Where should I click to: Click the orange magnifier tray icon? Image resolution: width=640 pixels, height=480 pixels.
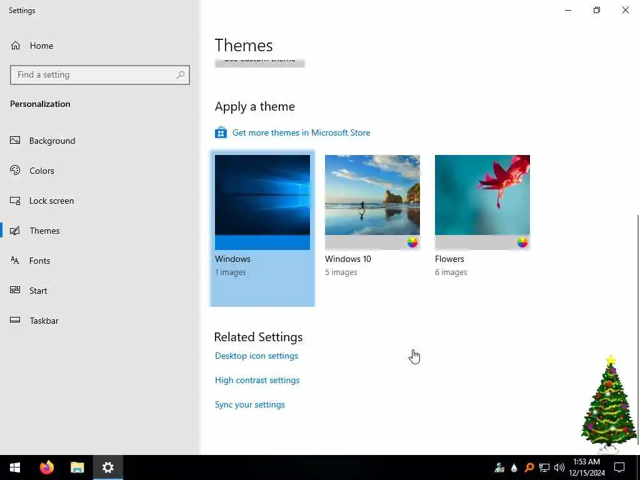click(x=529, y=467)
